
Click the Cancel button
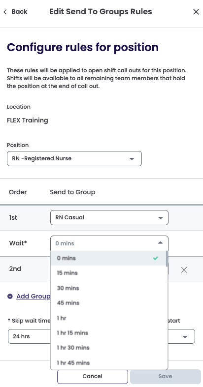point(93,376)
